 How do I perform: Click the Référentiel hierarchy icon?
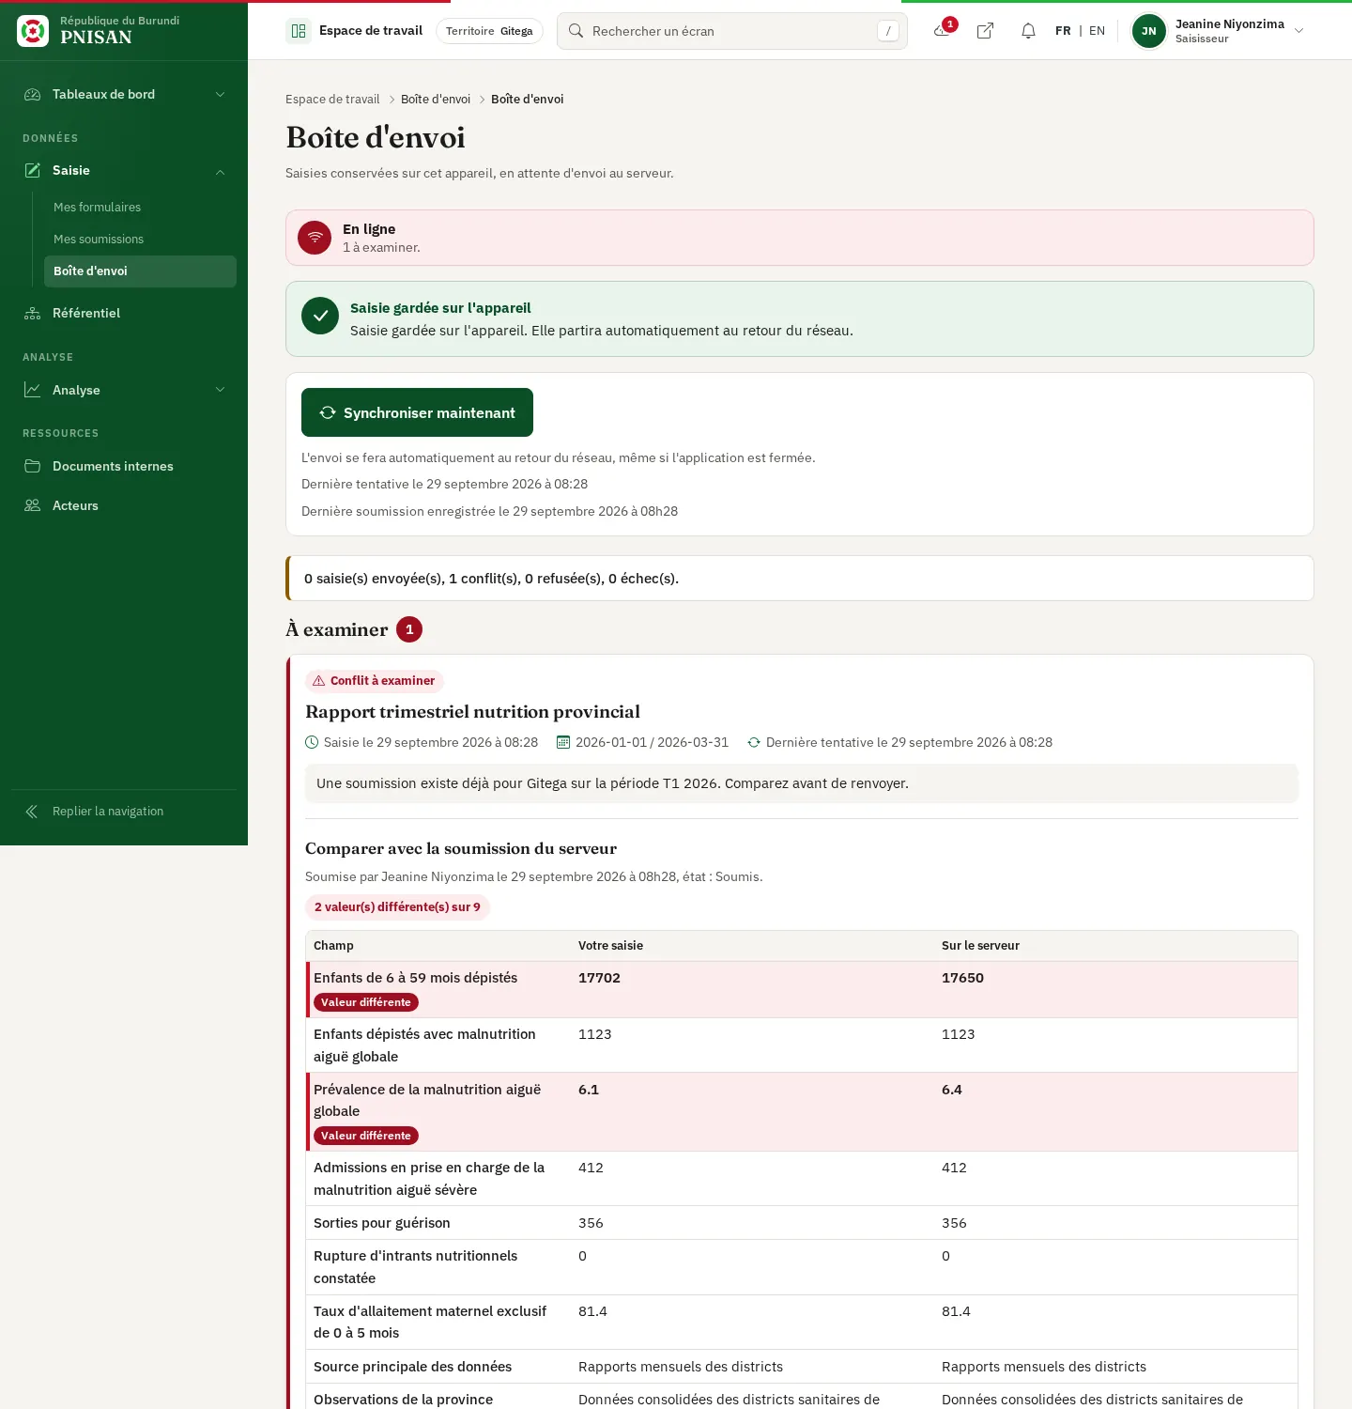click(x=33, y=313)
